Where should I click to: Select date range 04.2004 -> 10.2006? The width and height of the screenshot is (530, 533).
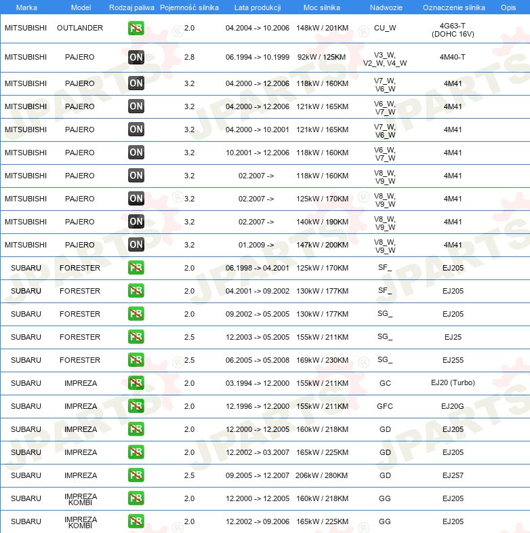(x=258, y=28)
